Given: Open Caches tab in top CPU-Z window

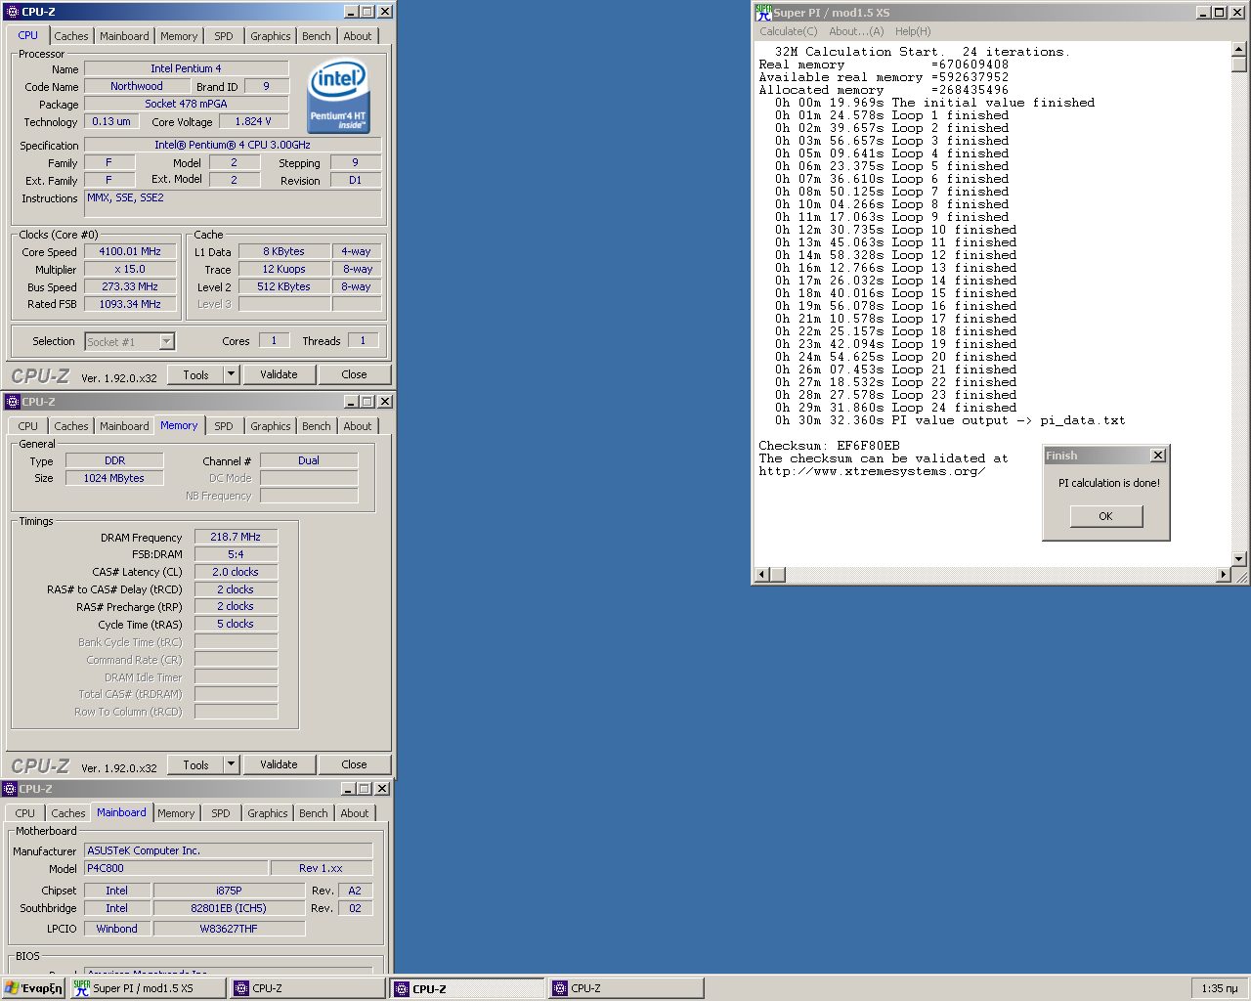Looking at the screenshot, I should click(70, 36).
